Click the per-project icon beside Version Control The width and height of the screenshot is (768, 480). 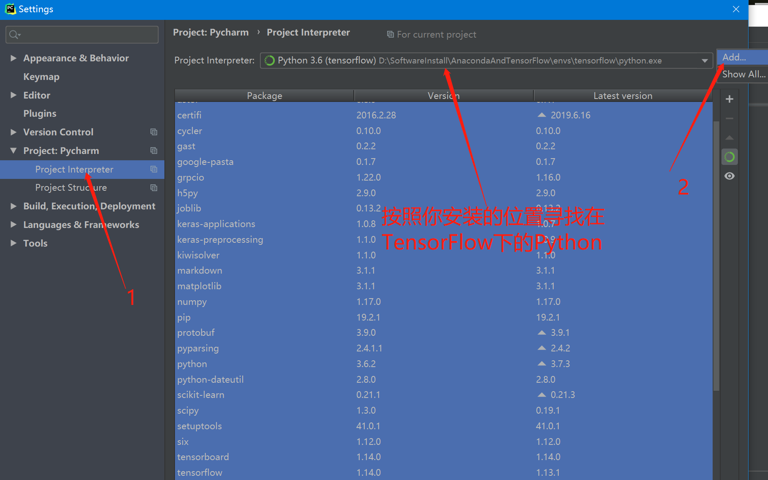154,132
